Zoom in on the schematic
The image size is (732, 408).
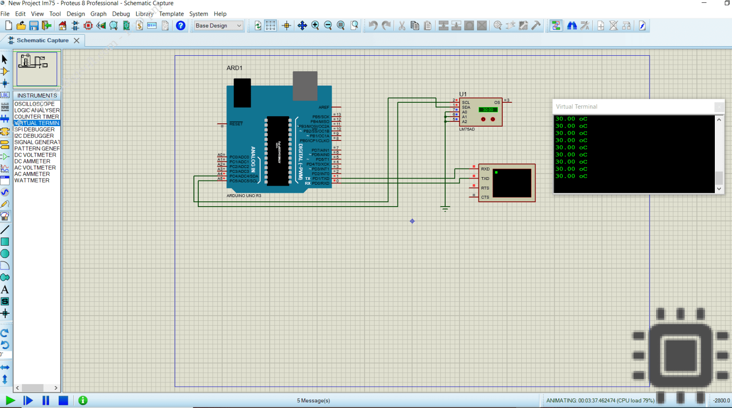pyautogui.click(x=315, y=25)
